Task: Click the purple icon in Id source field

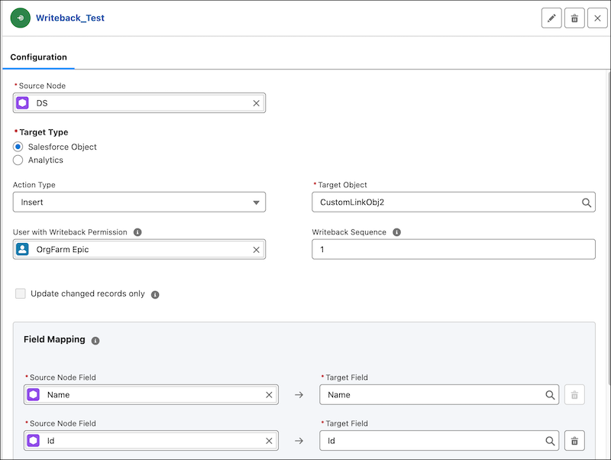Action: (34, 440)
